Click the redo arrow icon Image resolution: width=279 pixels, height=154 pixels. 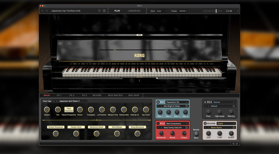237,144
